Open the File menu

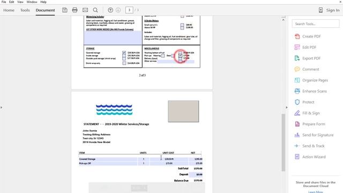4,2
